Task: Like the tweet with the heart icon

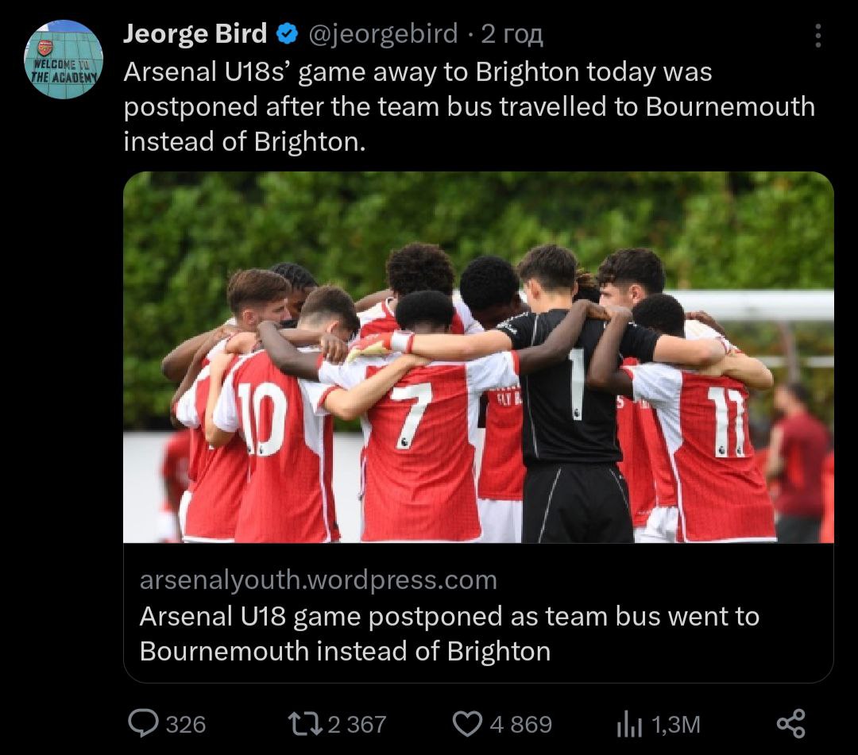Action: 467,723
